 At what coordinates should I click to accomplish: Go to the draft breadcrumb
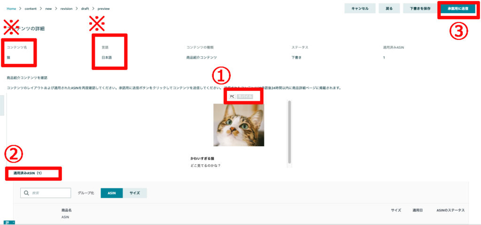tap(85, 8)
